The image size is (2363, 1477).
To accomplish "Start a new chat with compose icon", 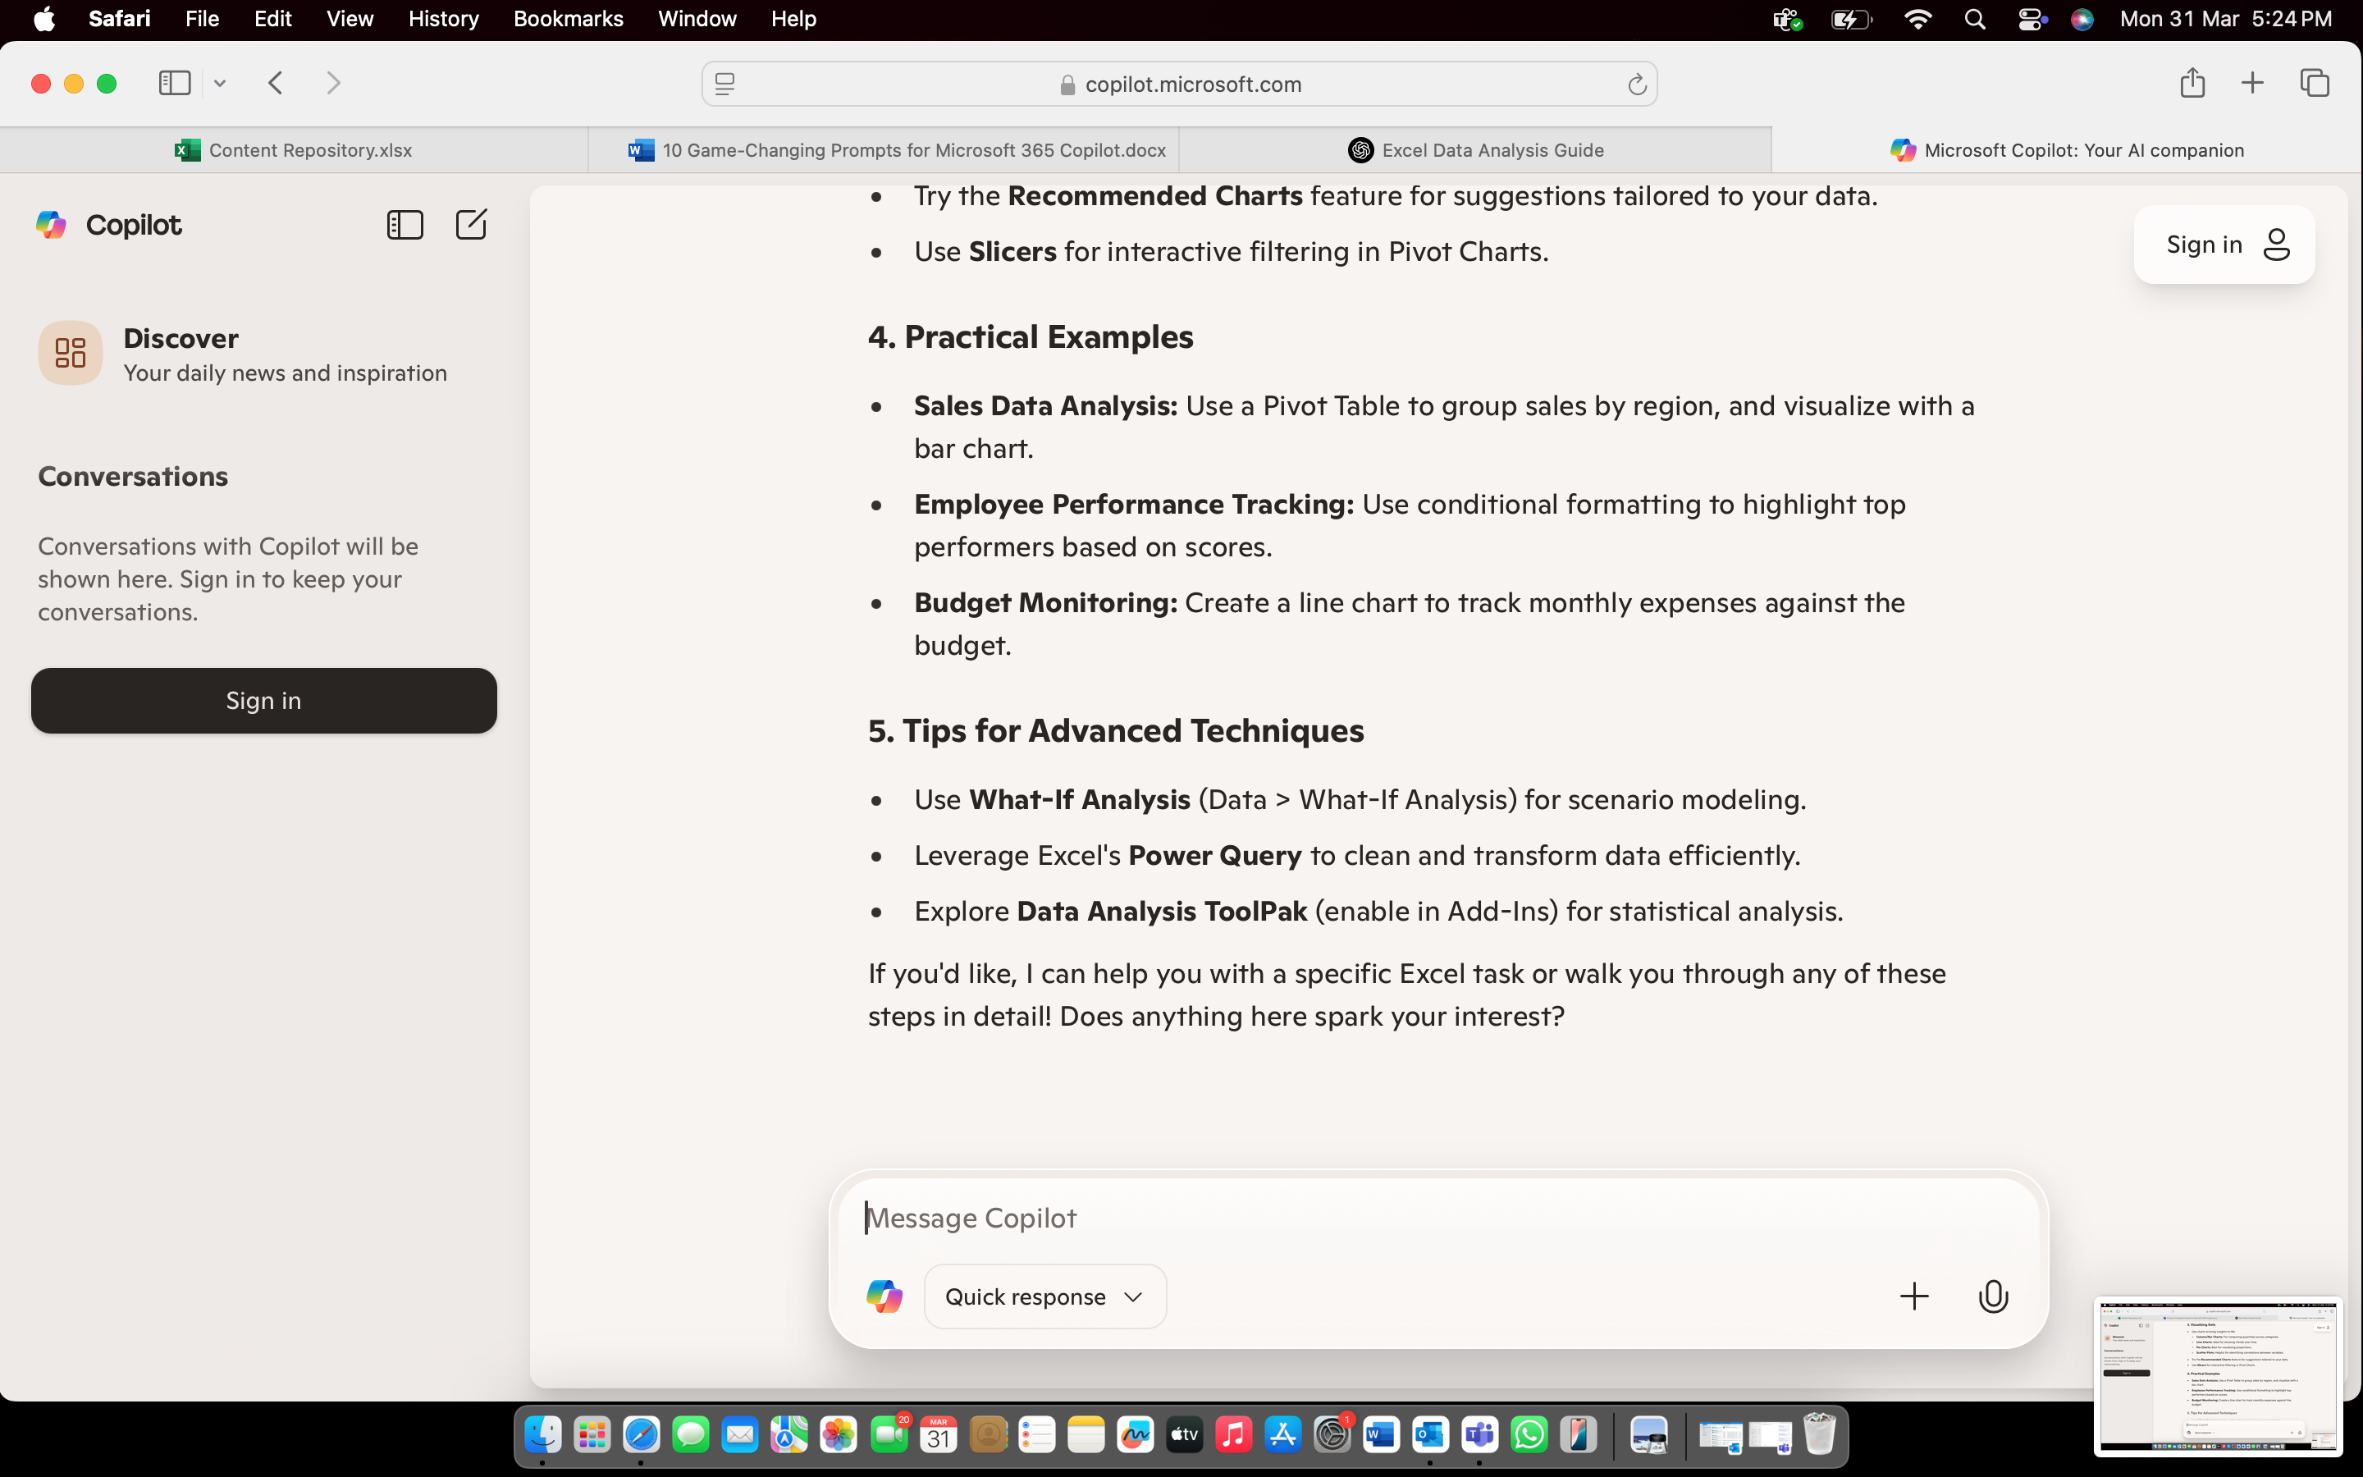I will [x=472, y=225].
